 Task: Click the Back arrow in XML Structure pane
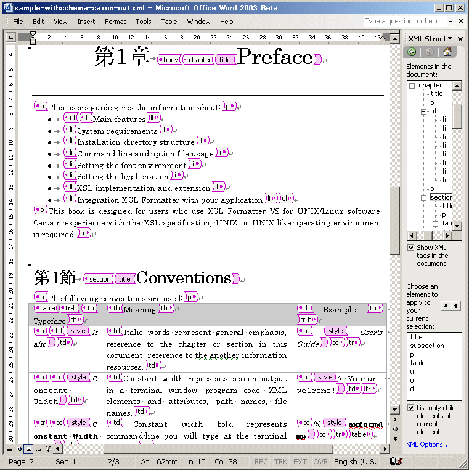(x=412, y=52)
